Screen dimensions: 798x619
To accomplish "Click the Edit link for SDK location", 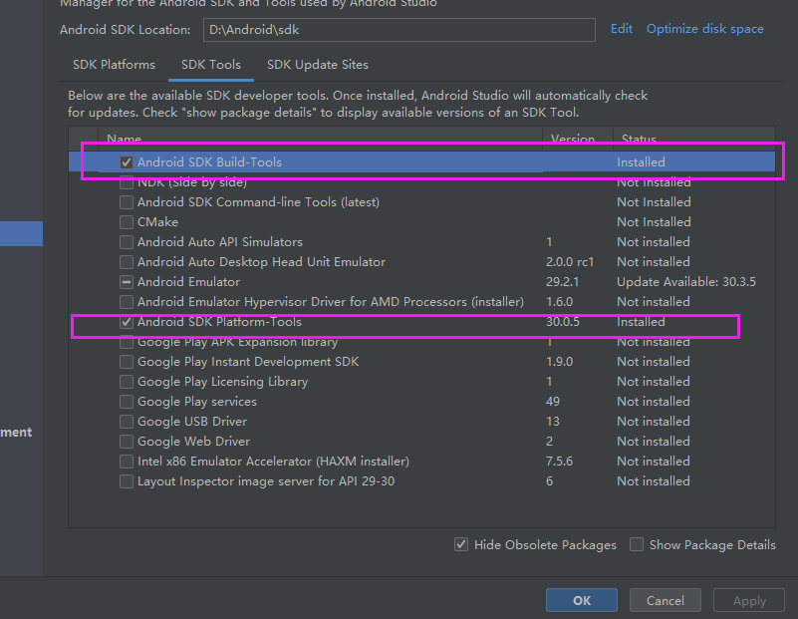I will pos(622,29).
